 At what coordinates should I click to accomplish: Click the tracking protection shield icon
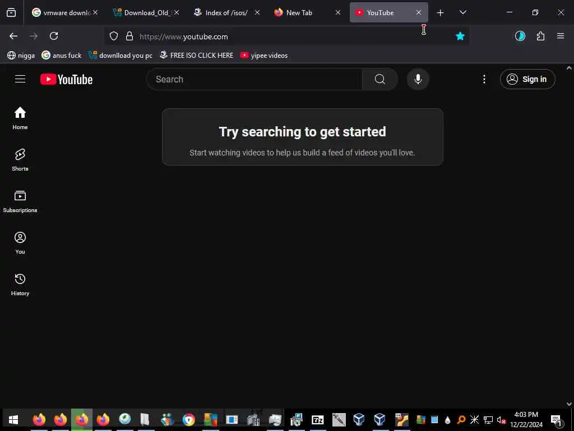point(114,36)
